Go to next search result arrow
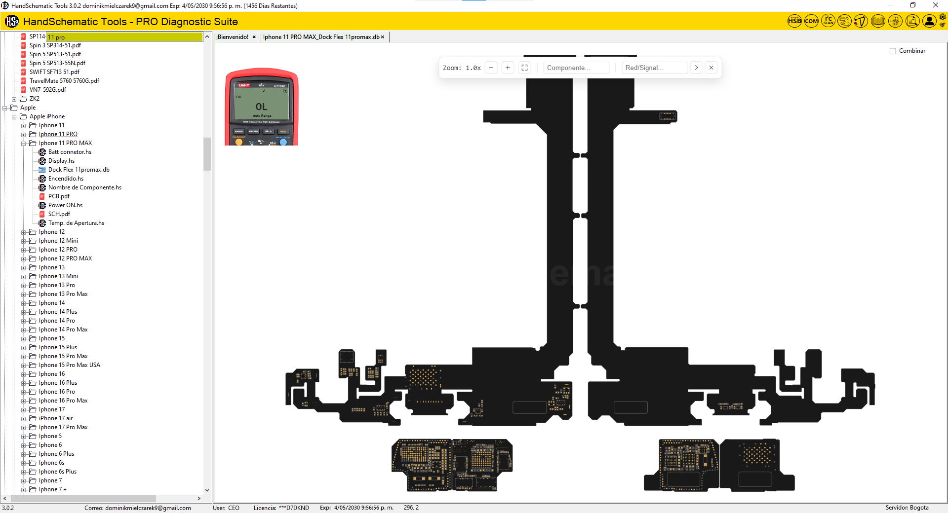This screenshot has height=513, width=948. [x=696, y=68]
